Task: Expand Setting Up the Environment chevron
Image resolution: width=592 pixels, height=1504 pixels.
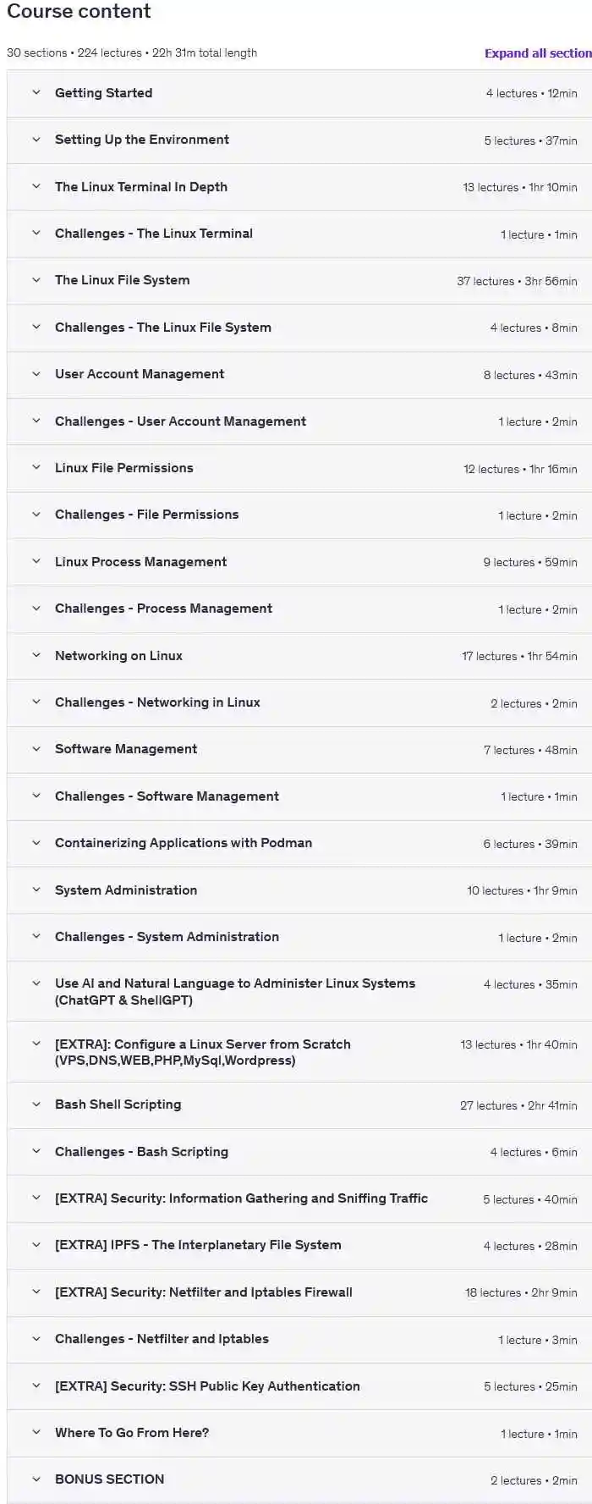Action: tap(36, 140)
